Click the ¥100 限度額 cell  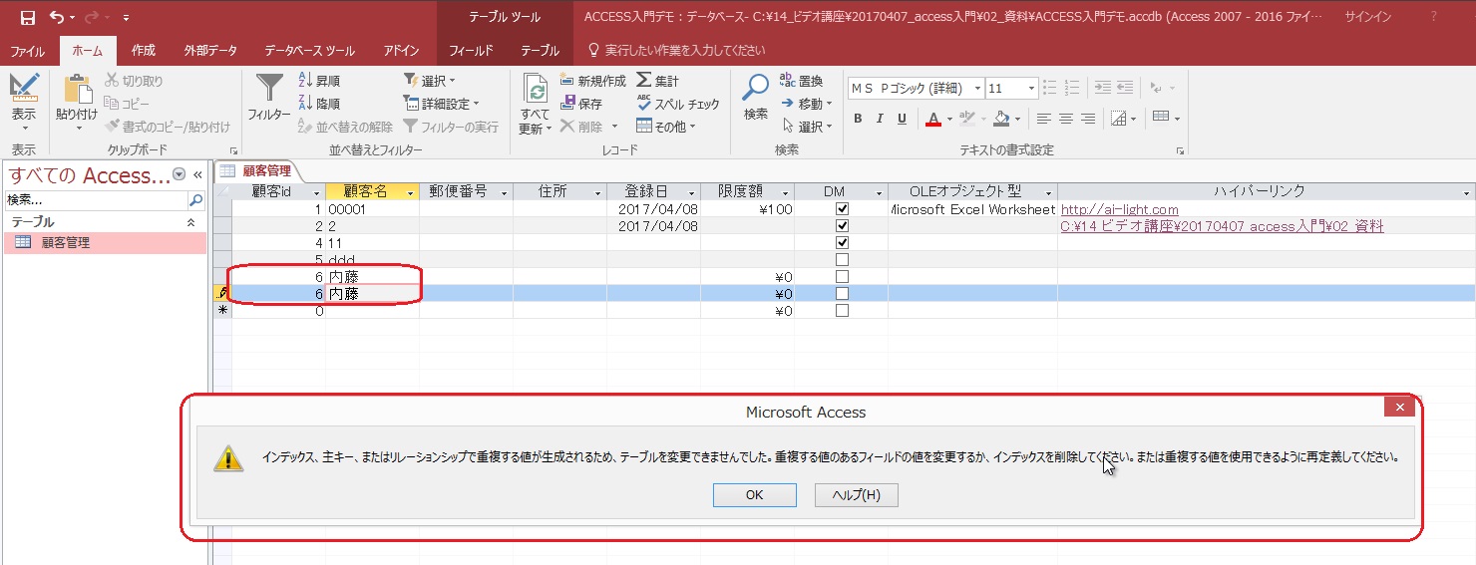(x=747, y=209)
